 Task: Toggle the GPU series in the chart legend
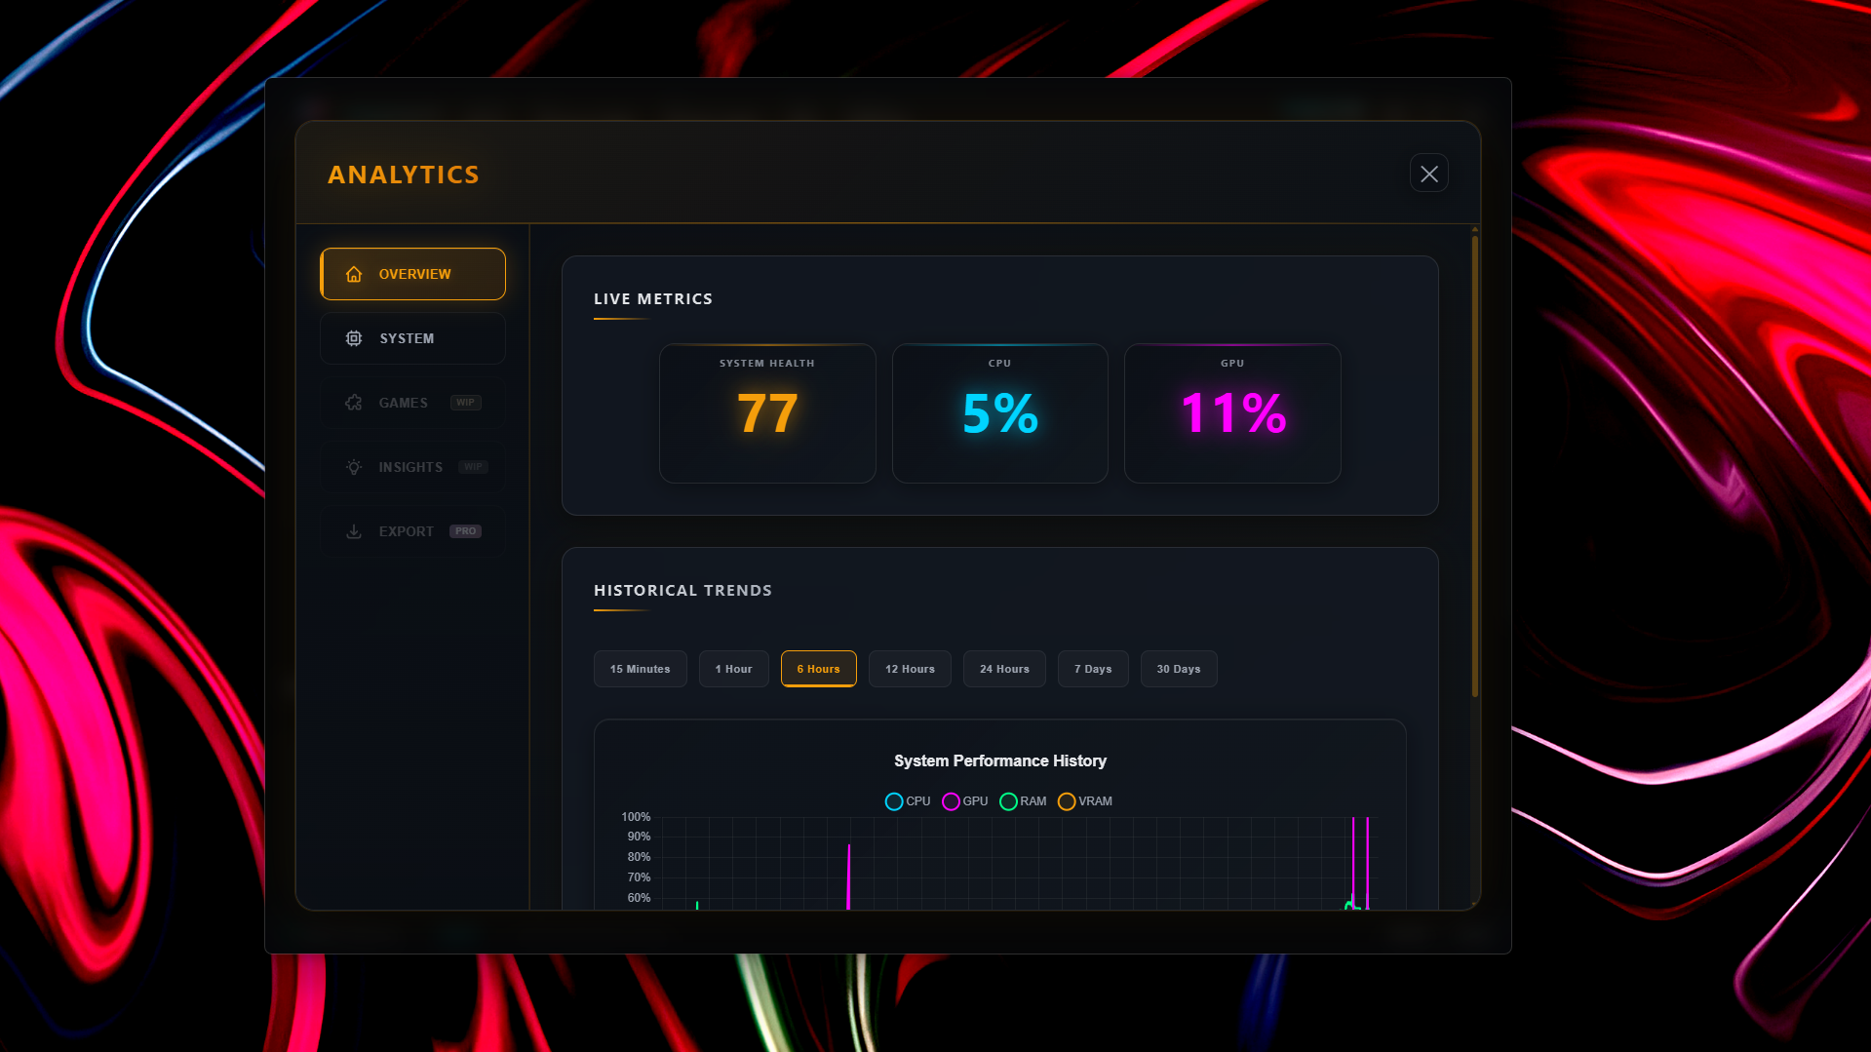(951, 800)
